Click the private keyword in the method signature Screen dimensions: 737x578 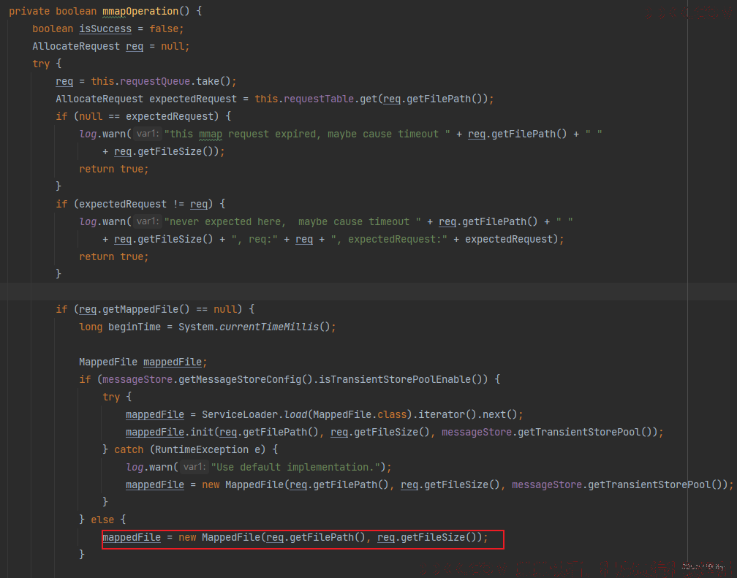pyautogui.click(x=29, y=11)
